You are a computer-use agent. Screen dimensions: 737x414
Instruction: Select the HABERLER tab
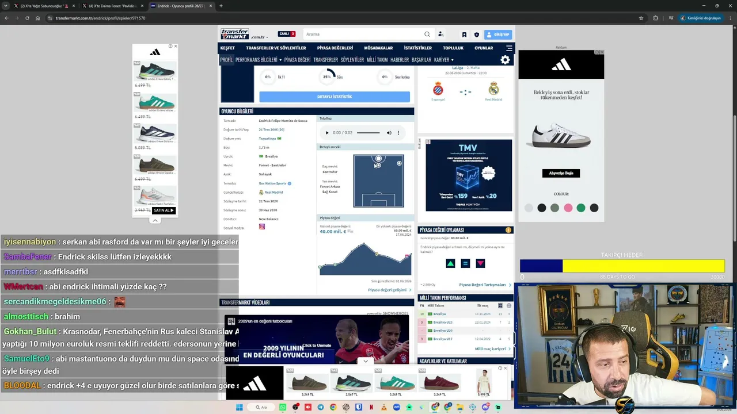400,60
